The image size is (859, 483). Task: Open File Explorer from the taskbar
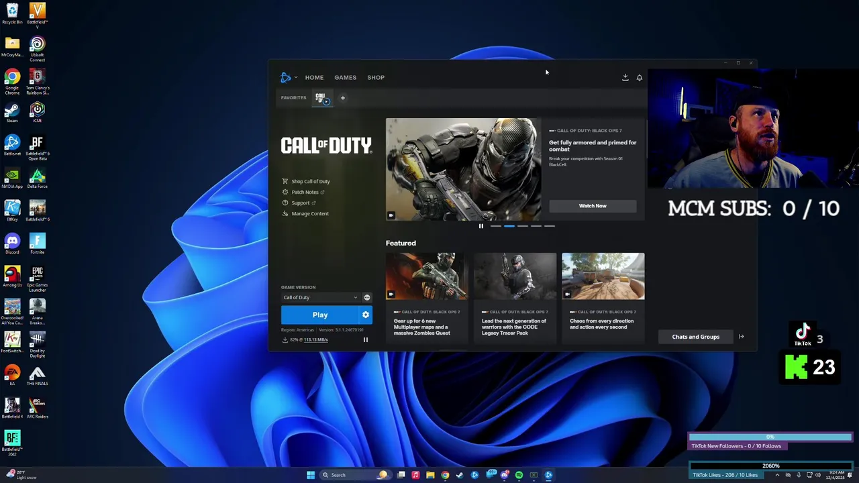pyautogui.click(x=430, y=475)
